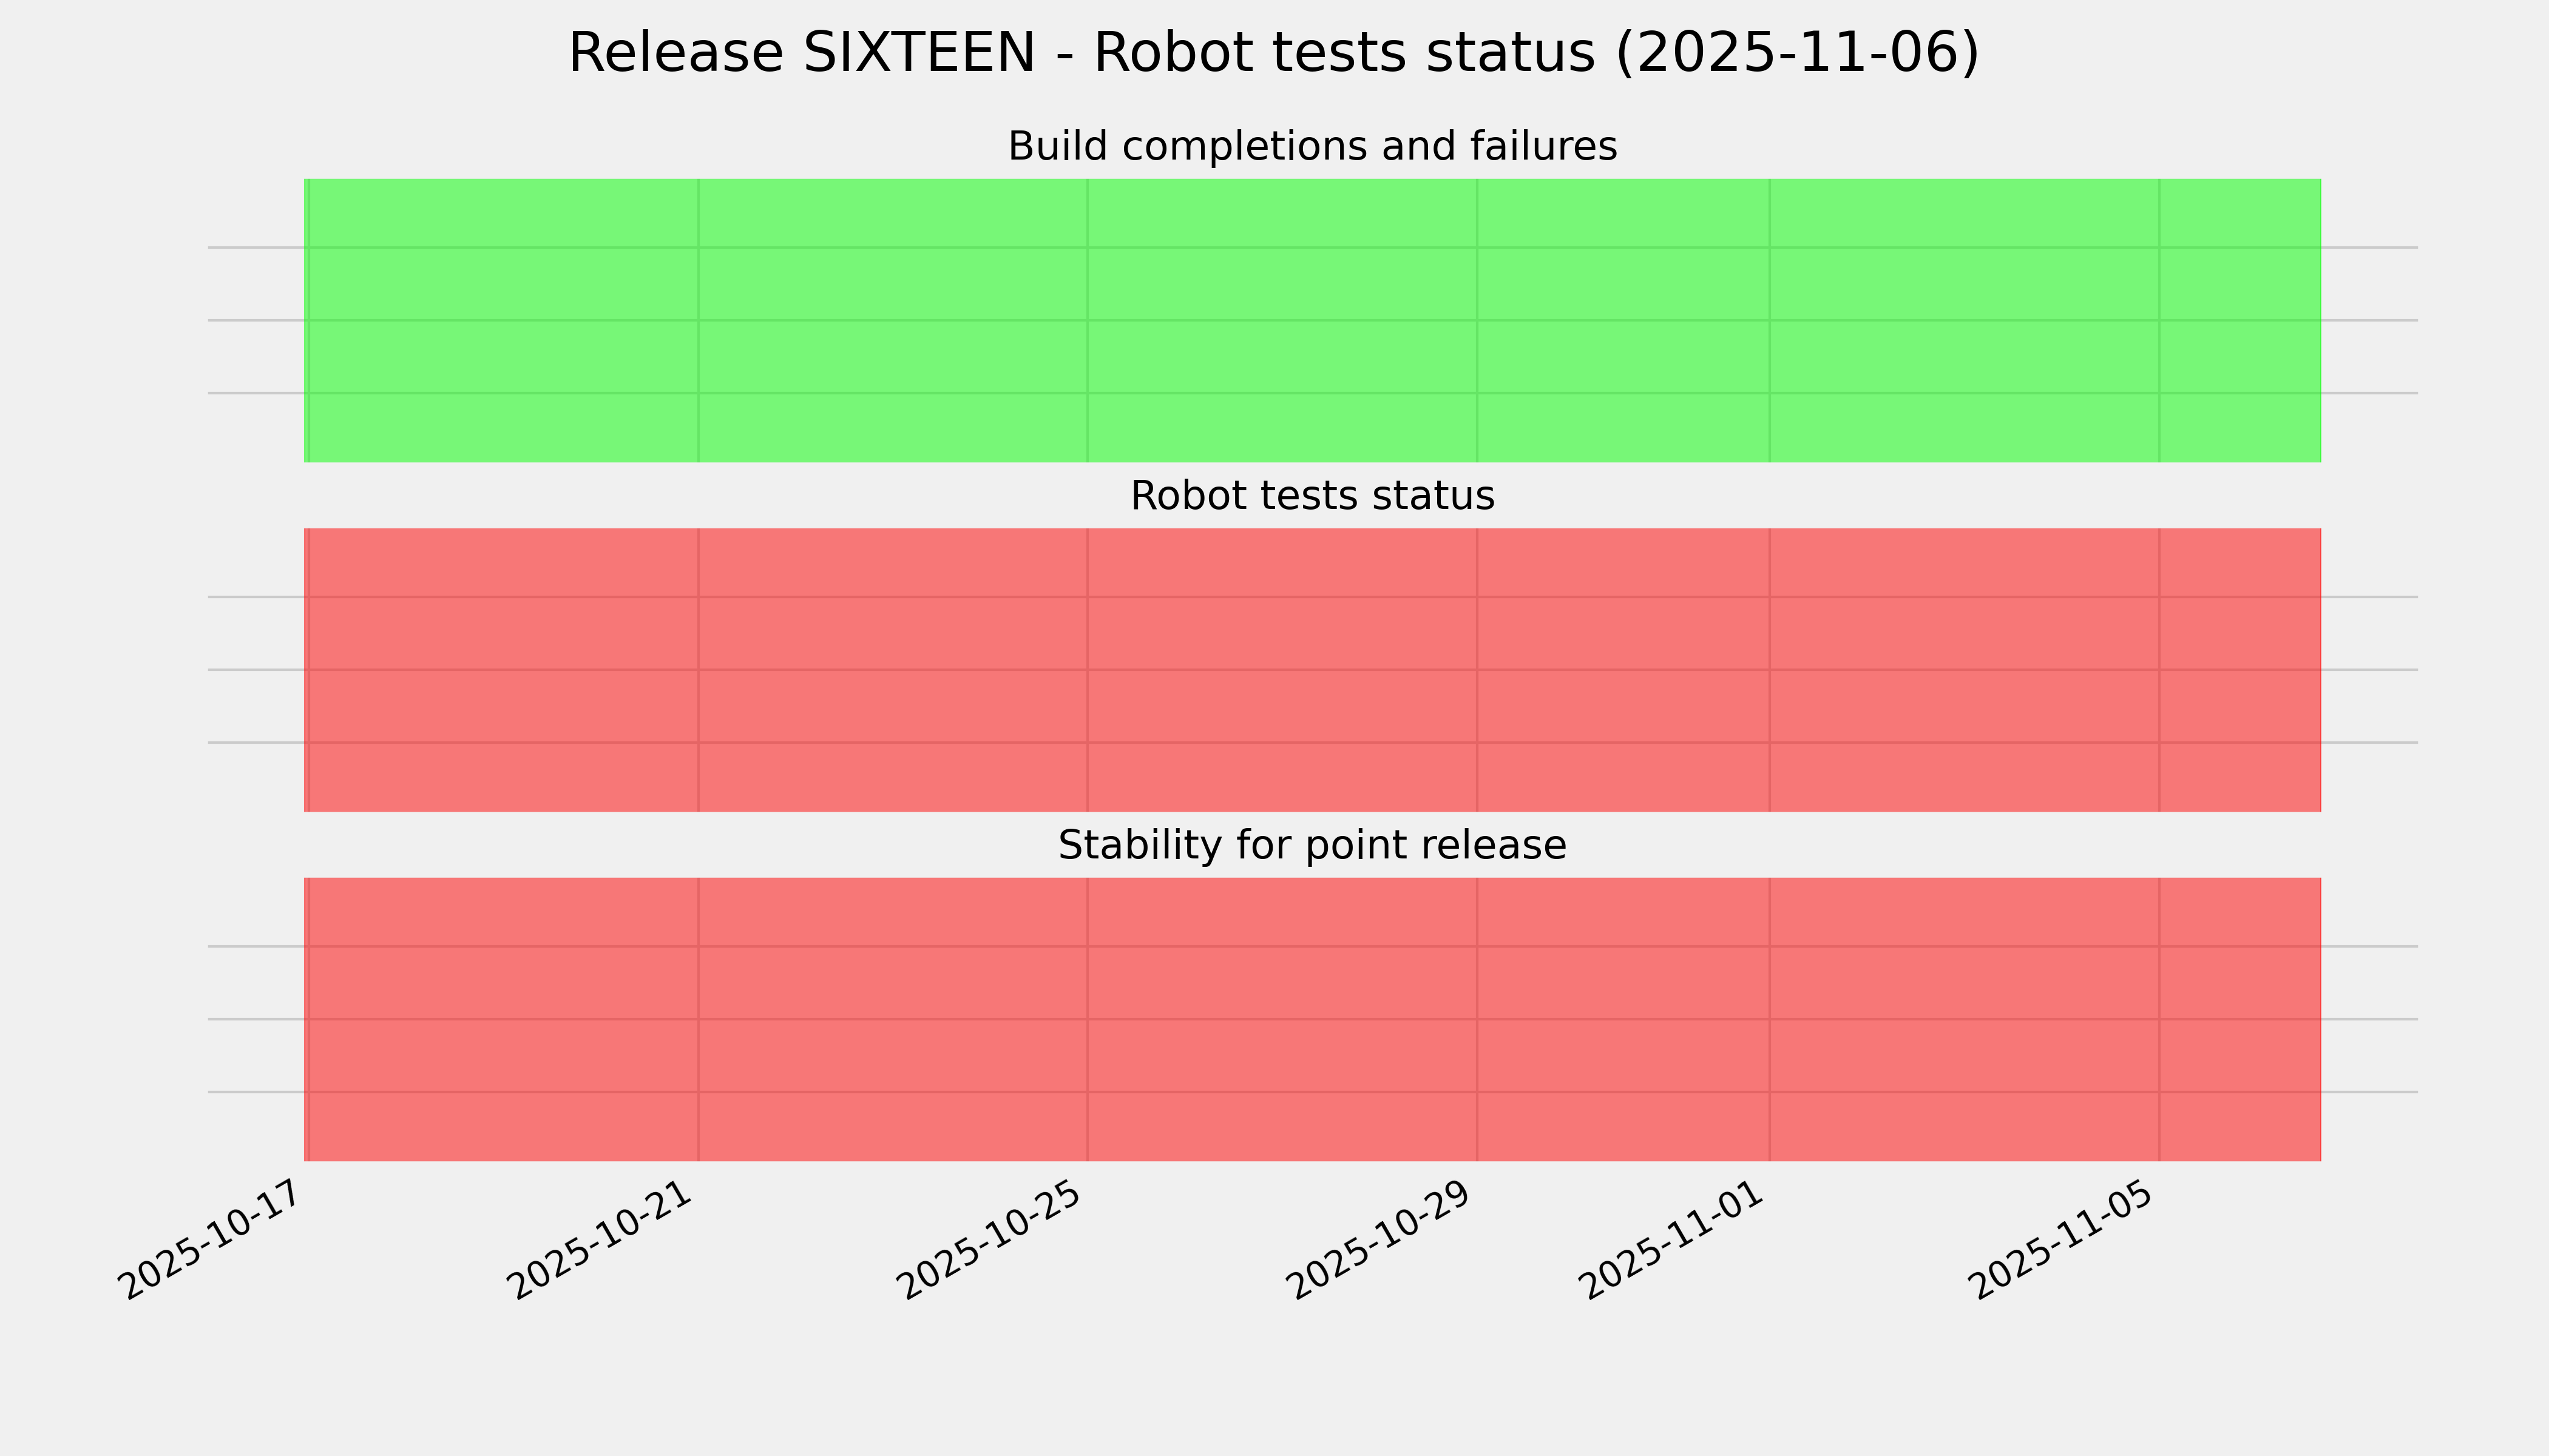This screenshot has width=2549, height=1456.
Task: Click Robot tests red band between 10-17 and 10-21
Action: pos(503,670)
